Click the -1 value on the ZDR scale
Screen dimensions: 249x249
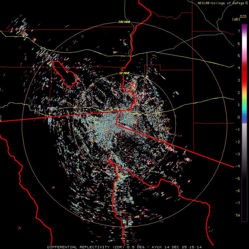238,129
